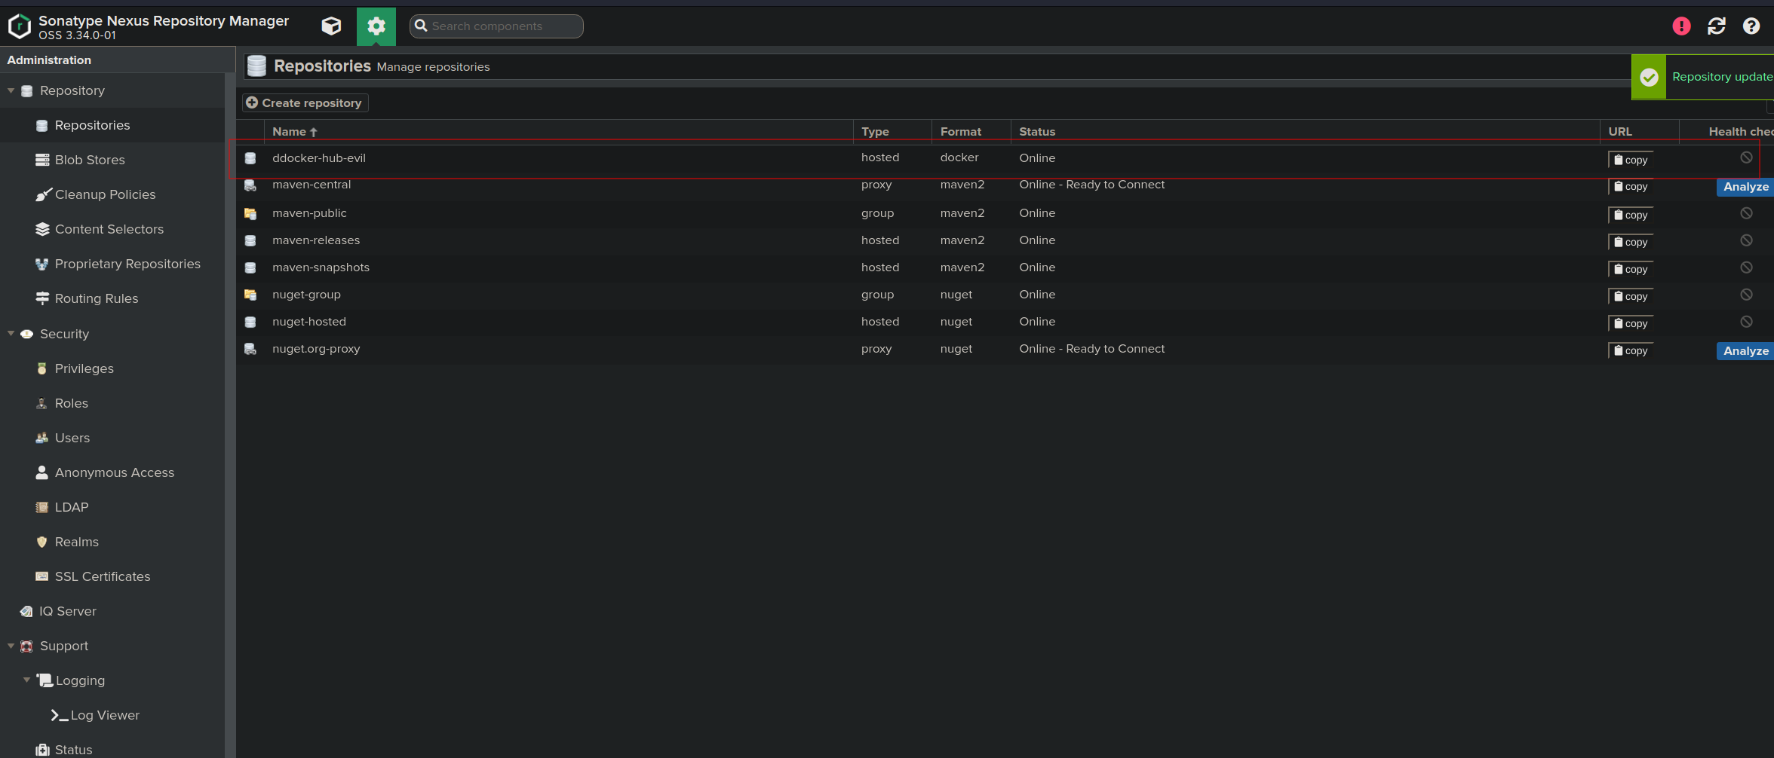
Task: Copy URL of maven-releases
Action: pos(1631,242)
